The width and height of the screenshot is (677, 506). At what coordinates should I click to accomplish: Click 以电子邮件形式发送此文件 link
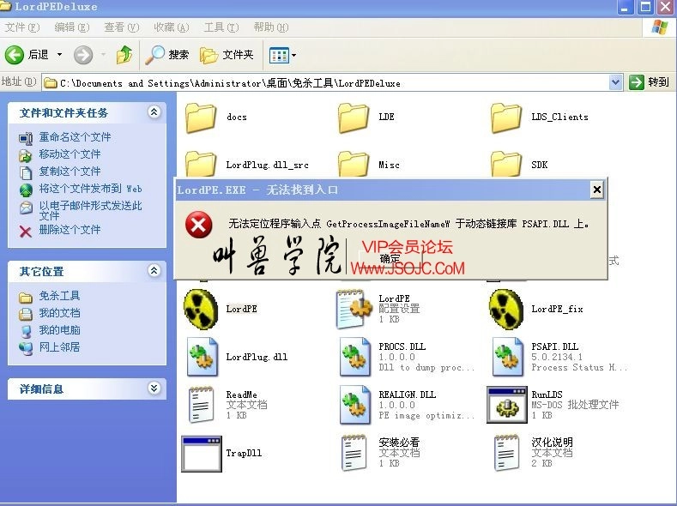pyautogui.click(x=90, y=210)
